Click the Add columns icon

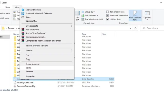(83, 16)
